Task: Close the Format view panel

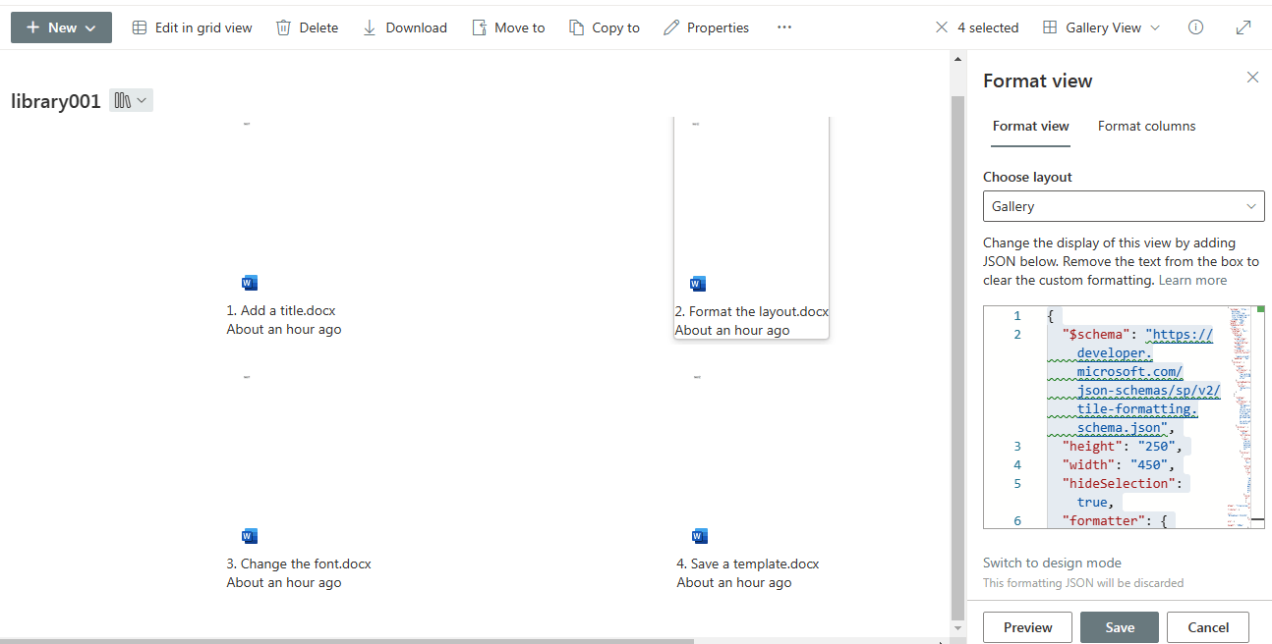Action: click(1252, 78)
